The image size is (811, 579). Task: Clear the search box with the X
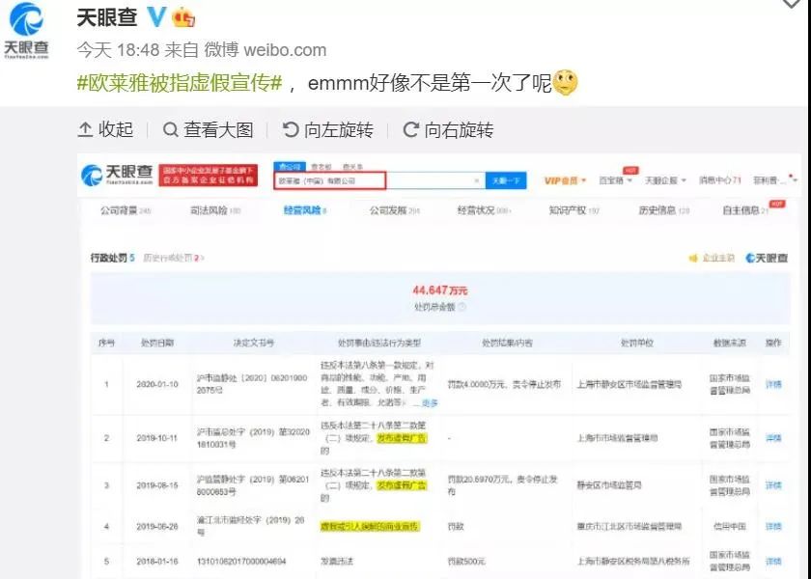(476, 181)
